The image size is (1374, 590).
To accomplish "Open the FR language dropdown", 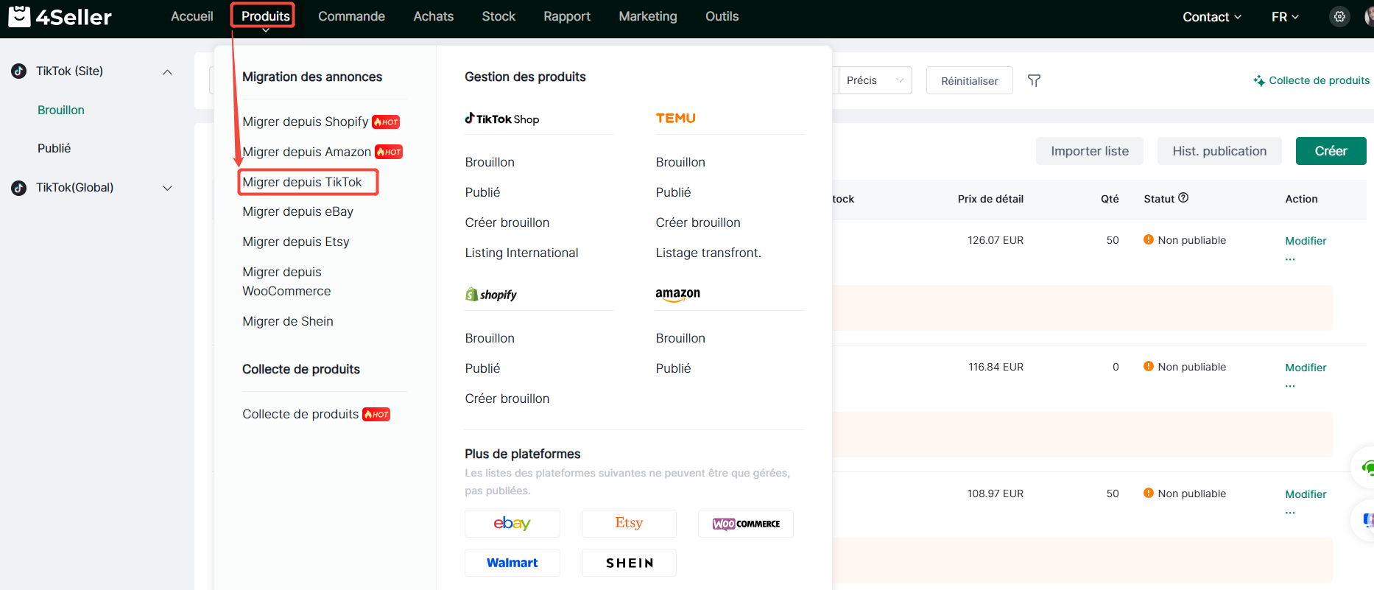I will point(1285,17).
